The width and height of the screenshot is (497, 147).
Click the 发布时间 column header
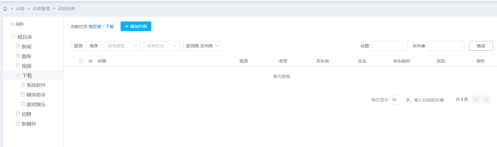[x=401, y=61]
